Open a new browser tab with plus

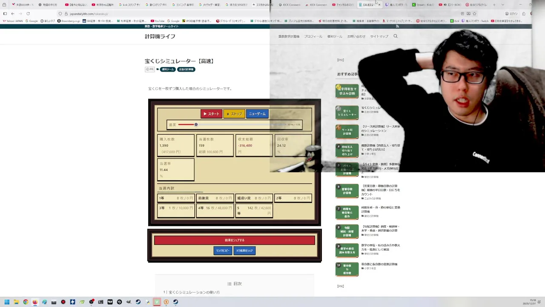494,5
